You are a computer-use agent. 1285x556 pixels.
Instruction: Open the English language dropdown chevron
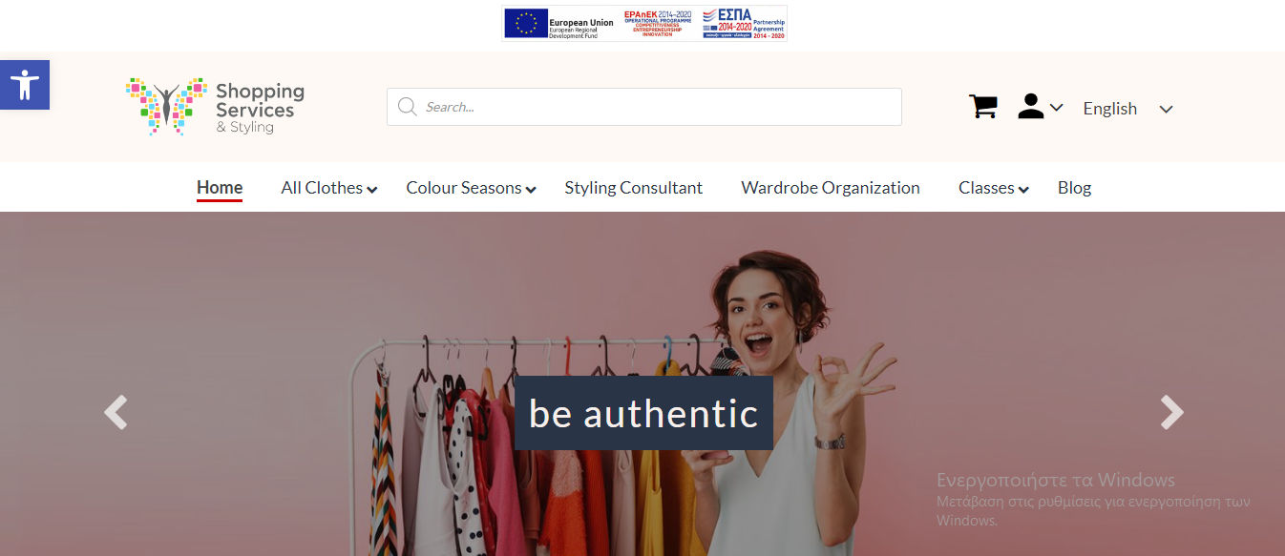click(x=1166, y=109)
